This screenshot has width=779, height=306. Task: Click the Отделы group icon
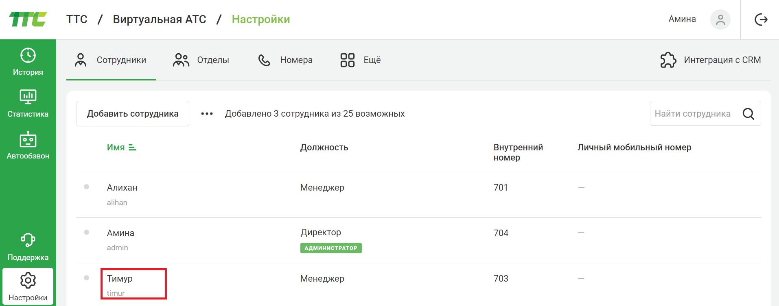pos(181,60)
